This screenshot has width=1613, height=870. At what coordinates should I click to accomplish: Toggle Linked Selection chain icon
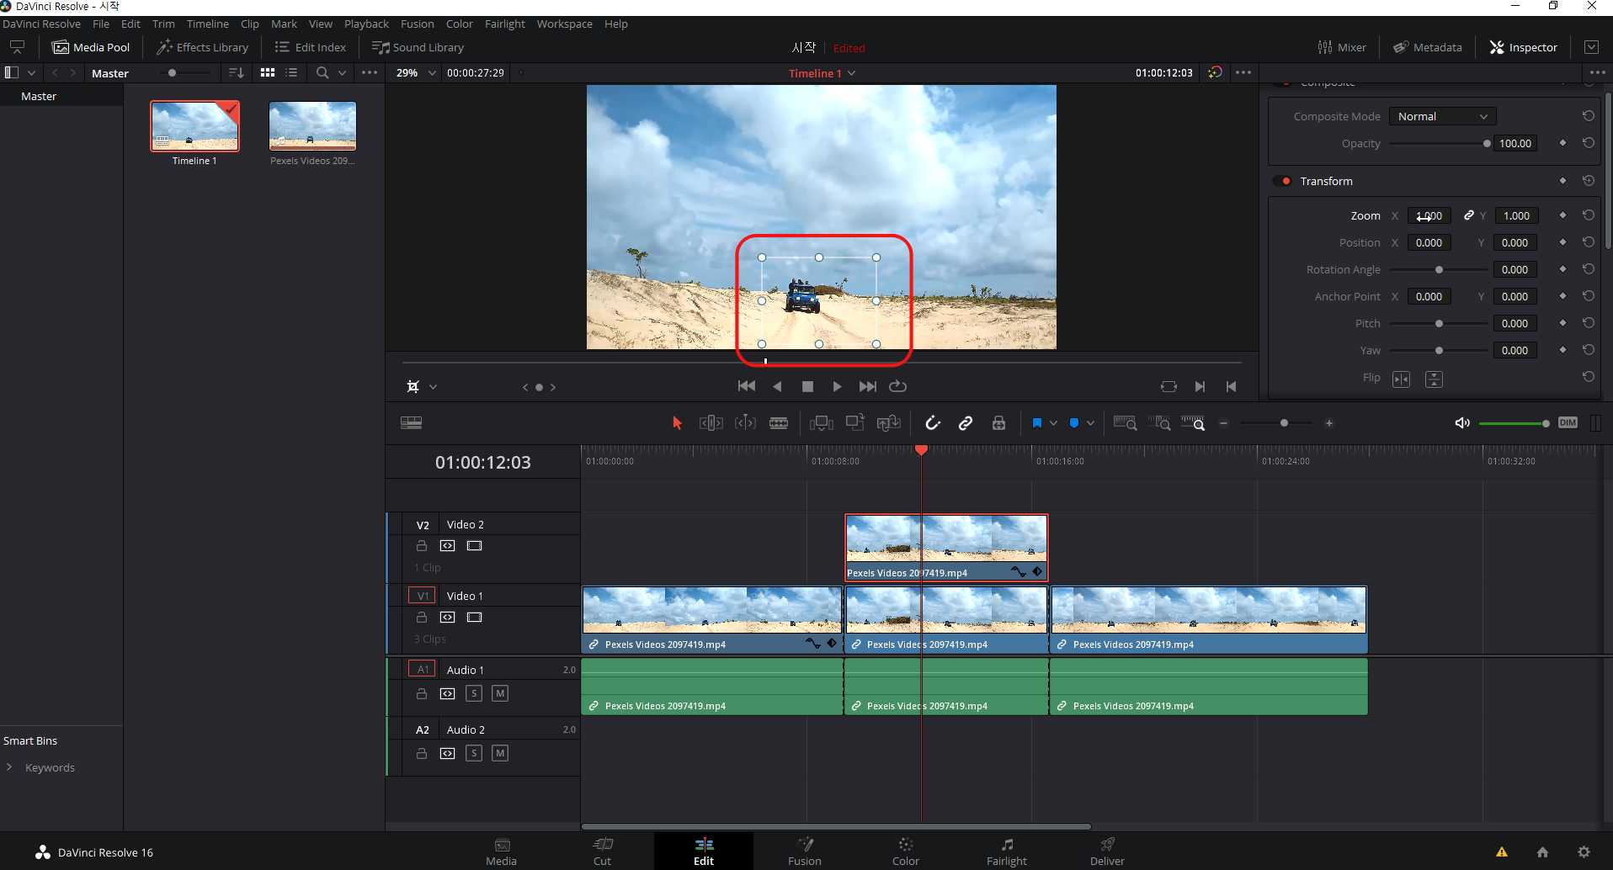click(x=966, y=423)
